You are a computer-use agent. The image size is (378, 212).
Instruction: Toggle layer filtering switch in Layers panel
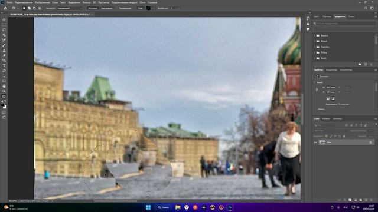pos(376,125)
